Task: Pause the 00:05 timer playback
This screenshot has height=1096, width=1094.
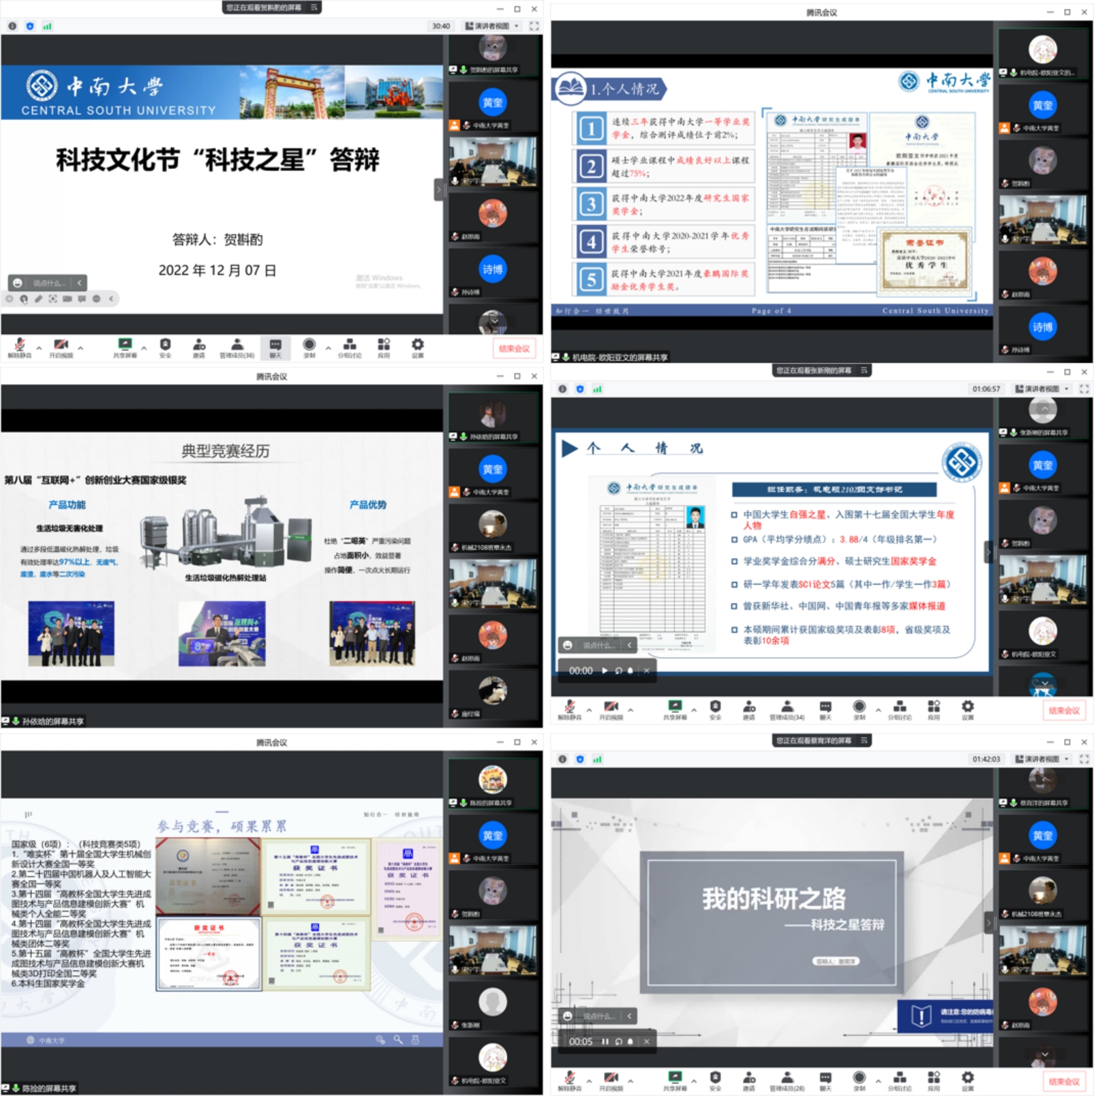Action: point(605,1041)
